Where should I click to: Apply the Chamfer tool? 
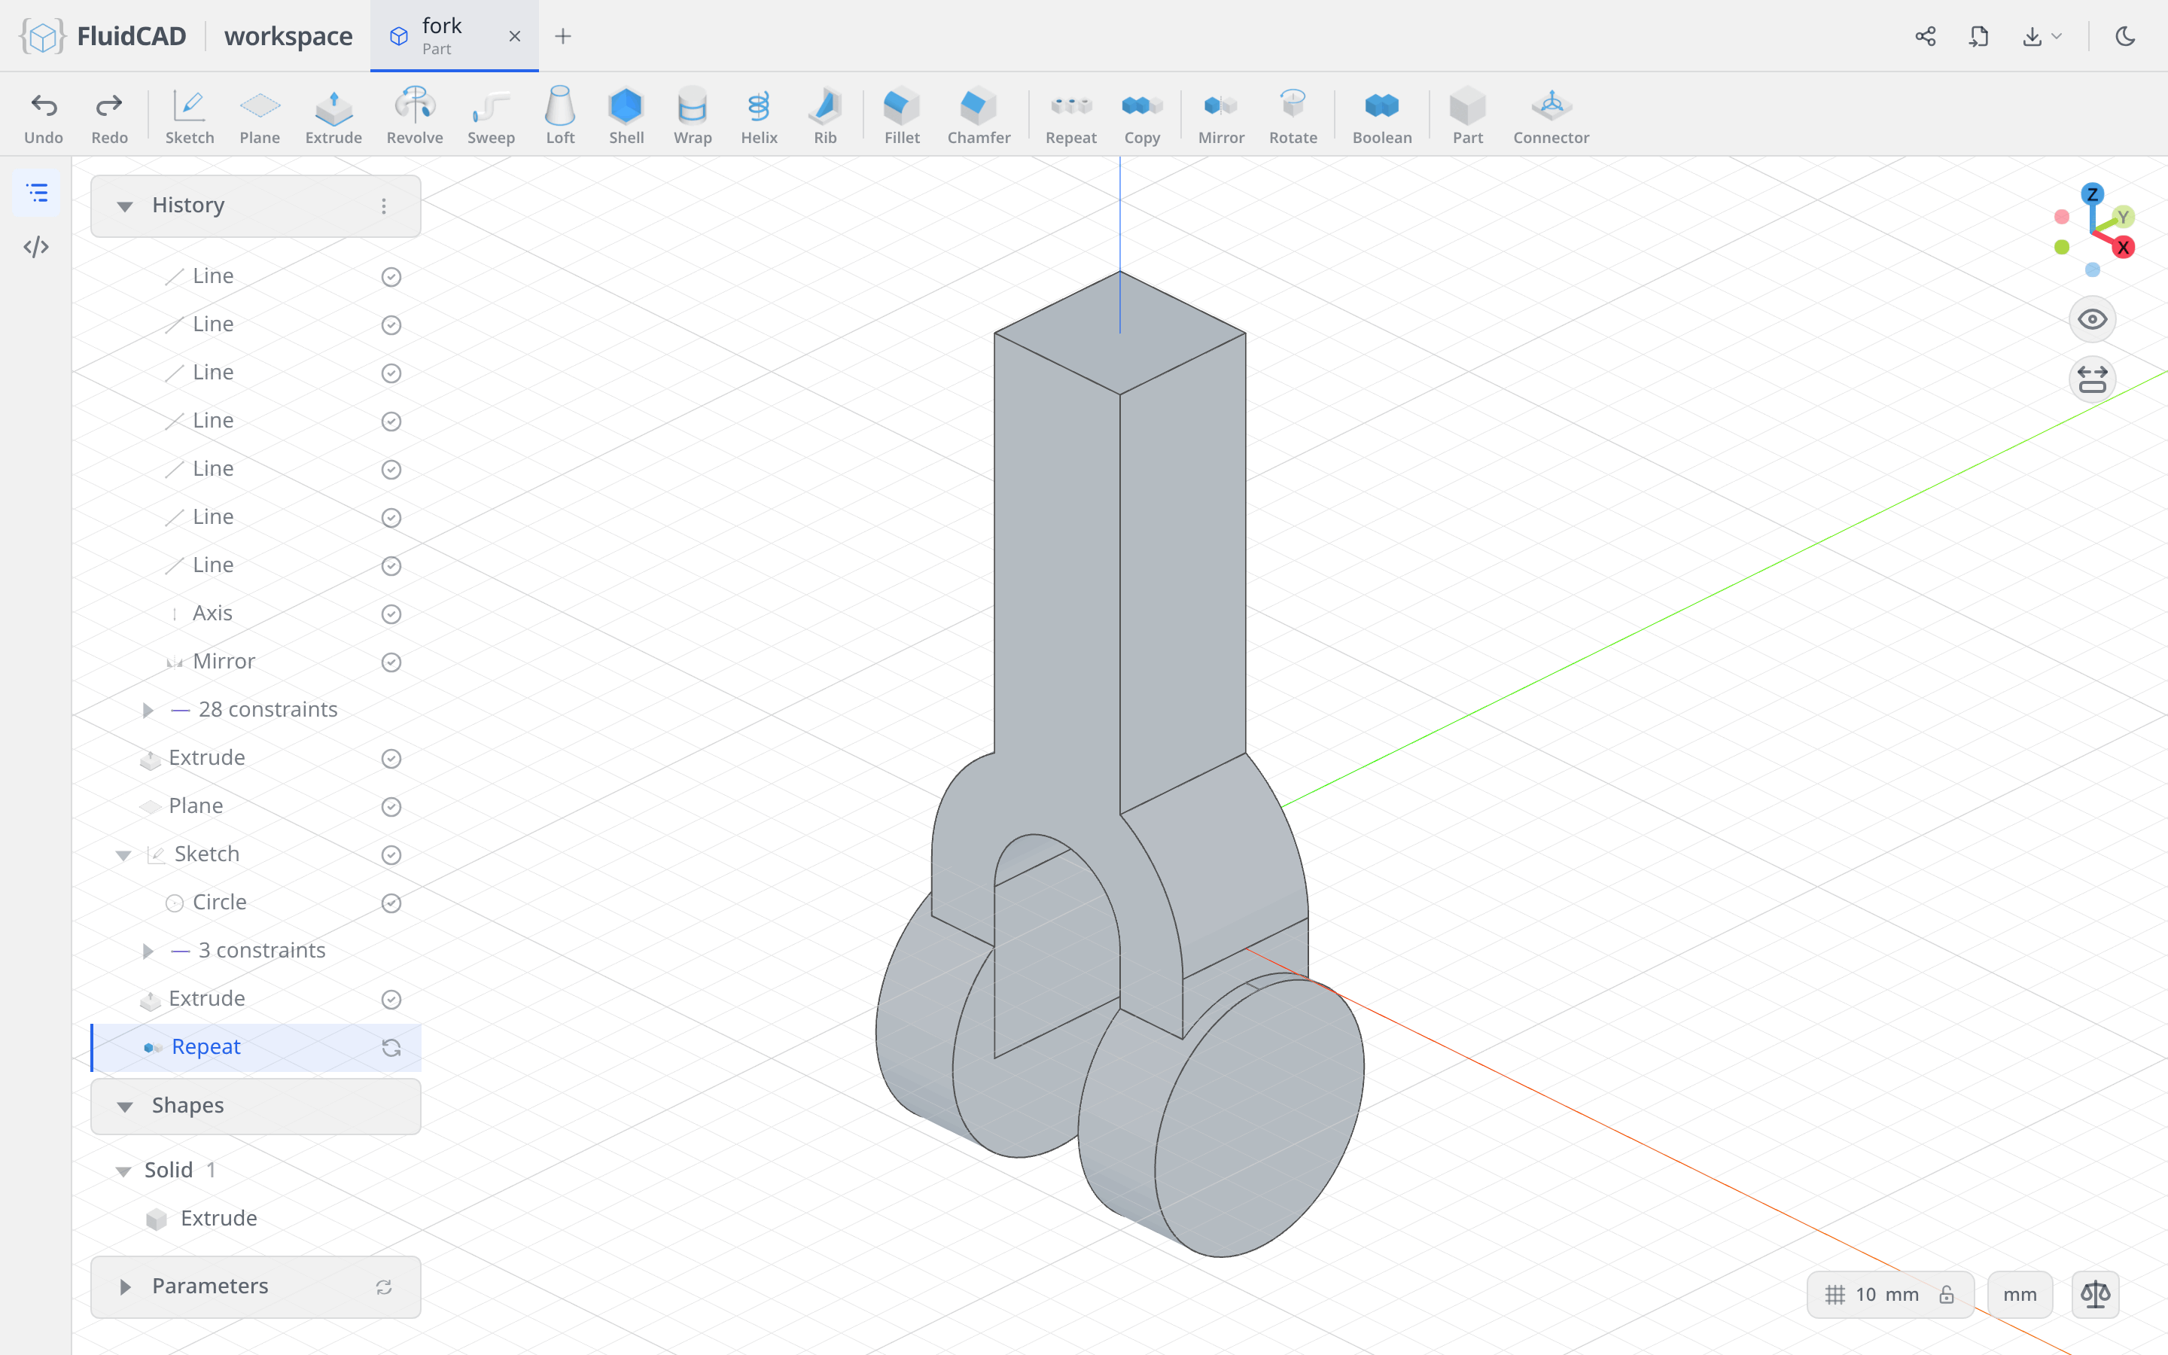tap(979, 117)
